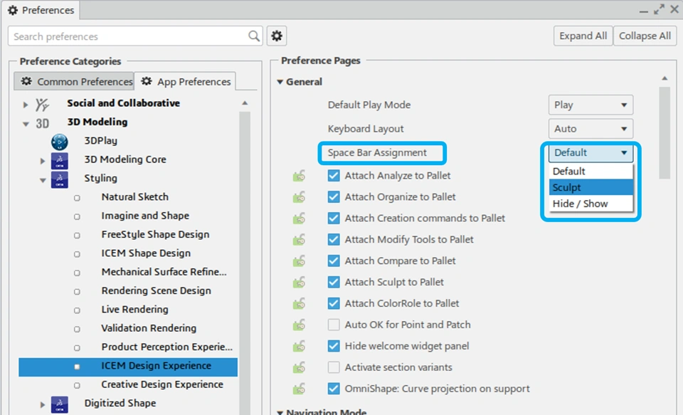Collapse the General section
This screenshot has width=683, height=415.
point(280,82)
